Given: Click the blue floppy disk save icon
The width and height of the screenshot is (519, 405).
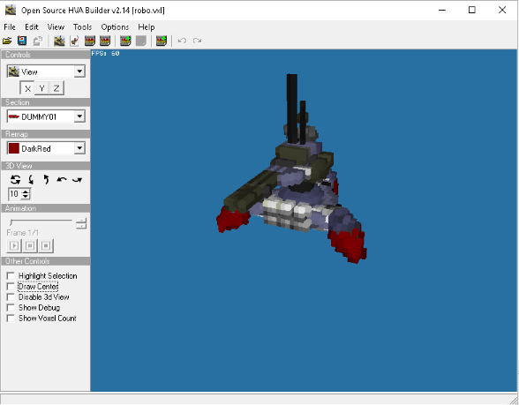Looking at the screenshot, I should [22, 41].
